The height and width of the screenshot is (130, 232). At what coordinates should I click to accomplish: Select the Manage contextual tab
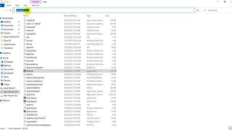pyautogui.click(x=36, y=2)
